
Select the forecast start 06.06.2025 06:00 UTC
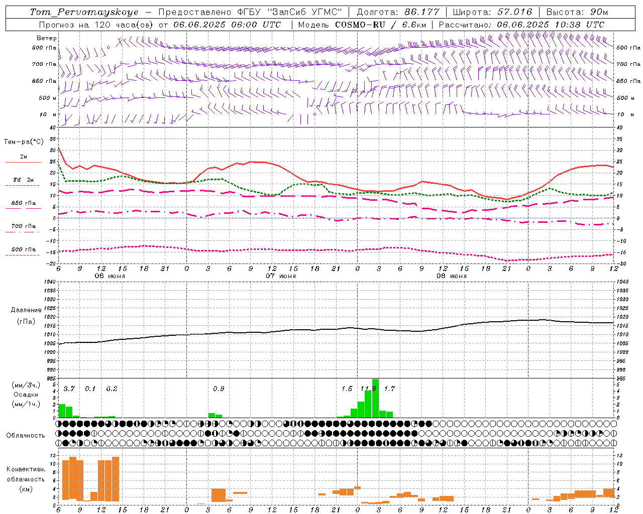click(x=227, y=24)
